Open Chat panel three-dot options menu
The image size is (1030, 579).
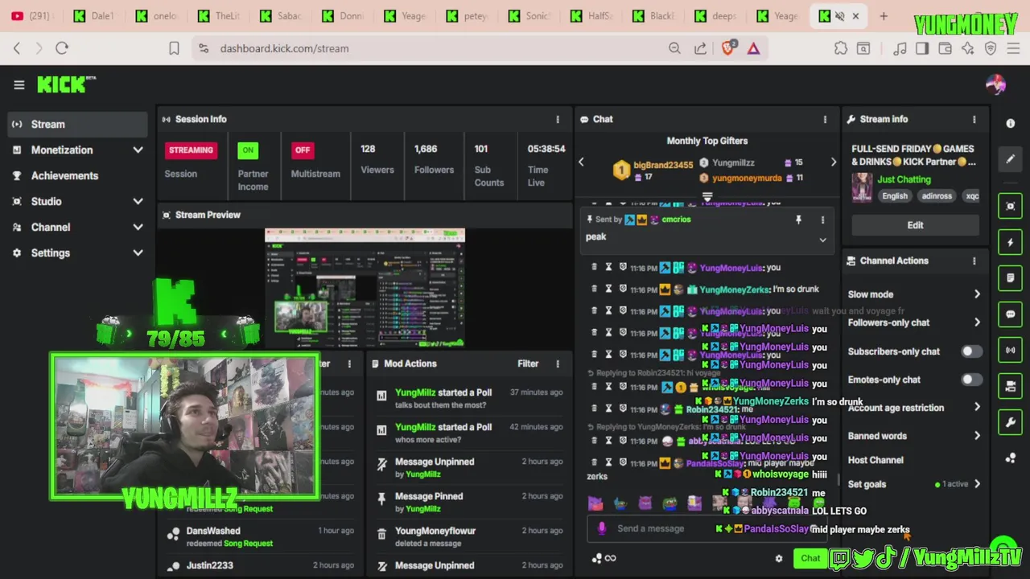(824, 119)
